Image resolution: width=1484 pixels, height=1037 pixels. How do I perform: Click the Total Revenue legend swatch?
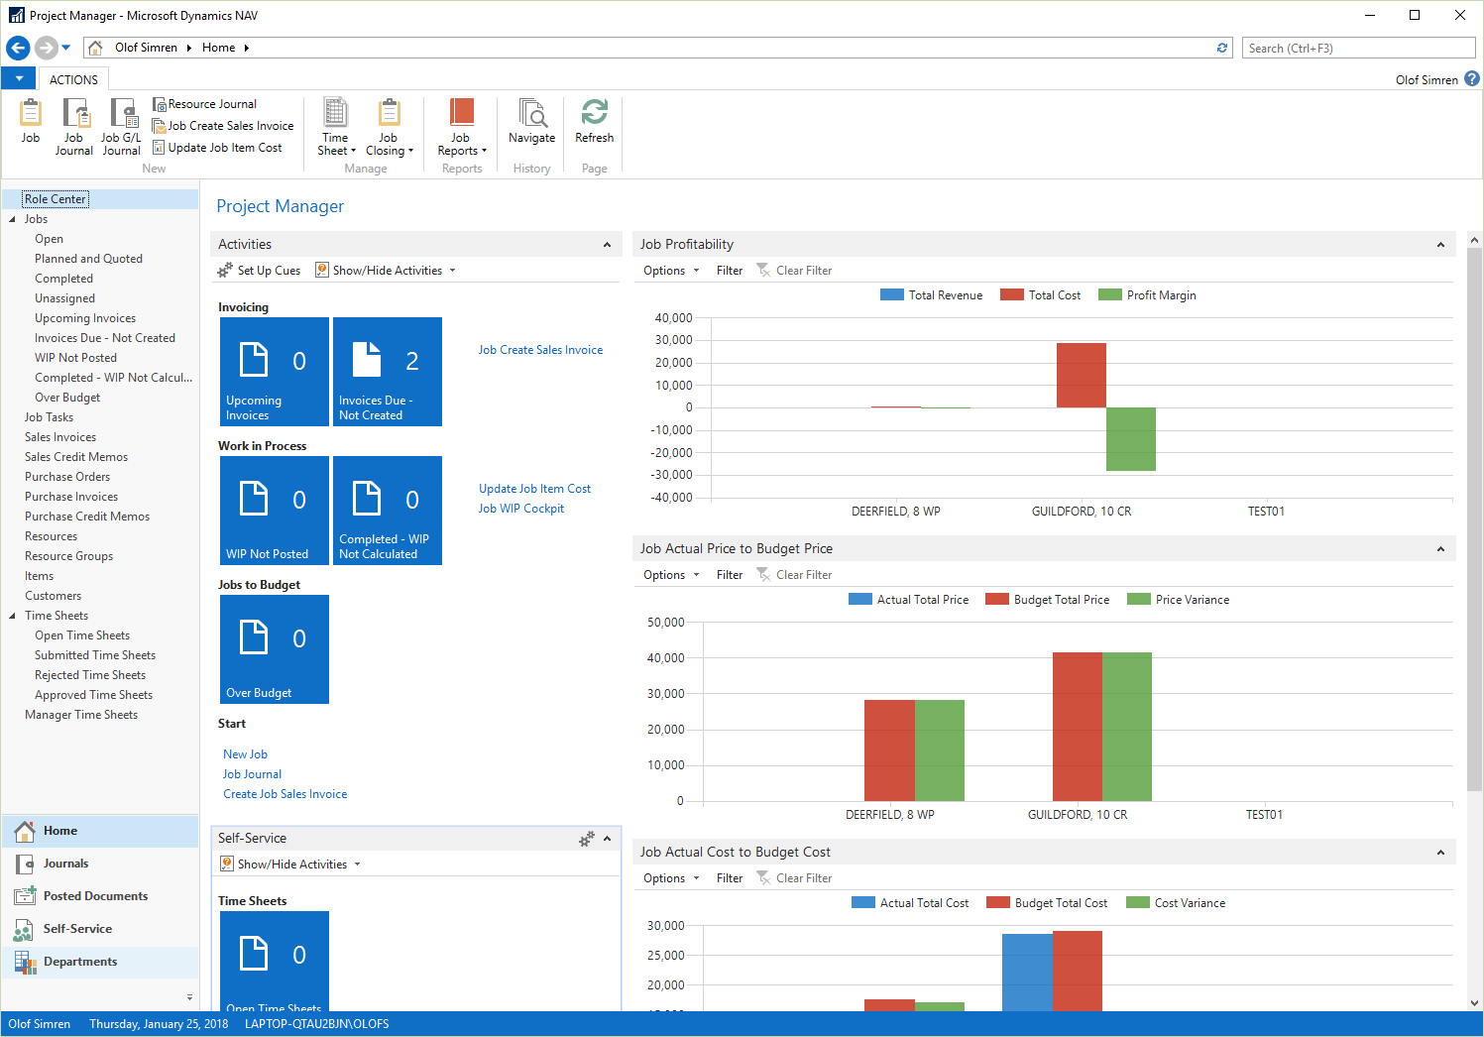(x=891, y=295)
